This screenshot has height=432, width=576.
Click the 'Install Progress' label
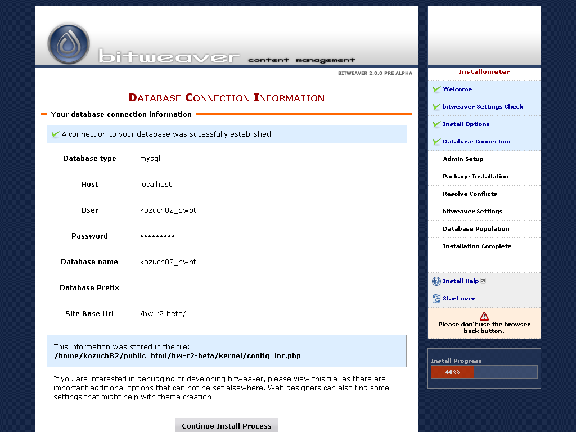pyautogui.click(x=456, y=361)
